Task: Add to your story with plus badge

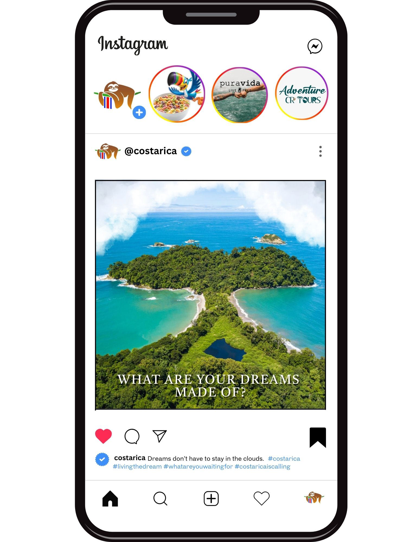Action: coord(139,112)
